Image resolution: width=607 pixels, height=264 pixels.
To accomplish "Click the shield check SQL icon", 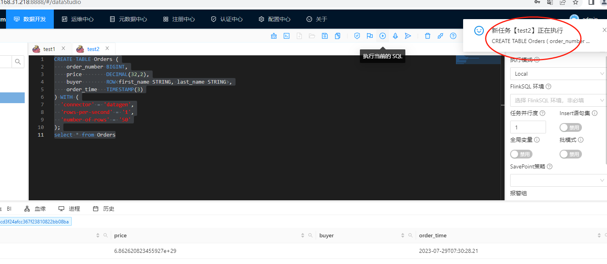I will point(357,36).
